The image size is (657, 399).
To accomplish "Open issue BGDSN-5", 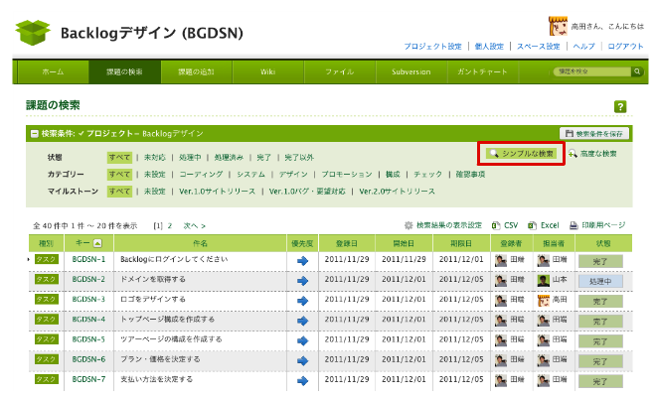I will (x=88, y=339).
